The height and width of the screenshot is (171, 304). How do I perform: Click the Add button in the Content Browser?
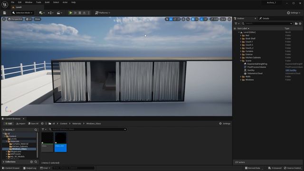pyautogui.click(x=9, y=123)
